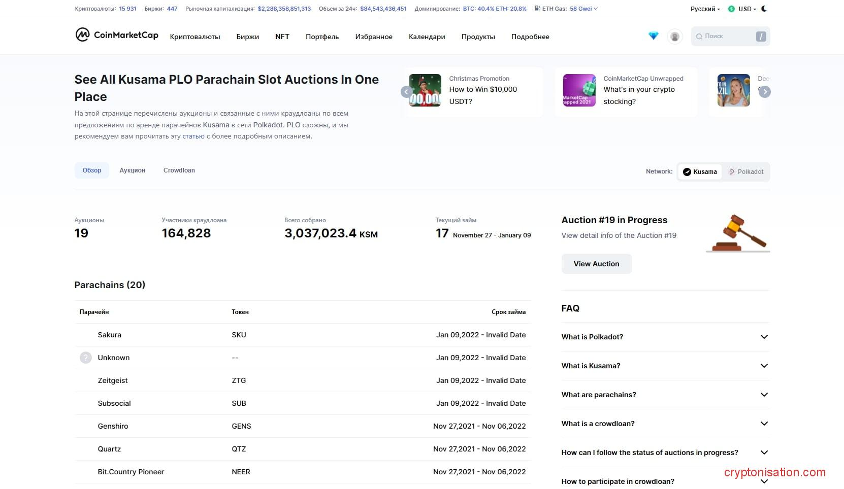Click the carousel next arrow

tap(764, 92)
